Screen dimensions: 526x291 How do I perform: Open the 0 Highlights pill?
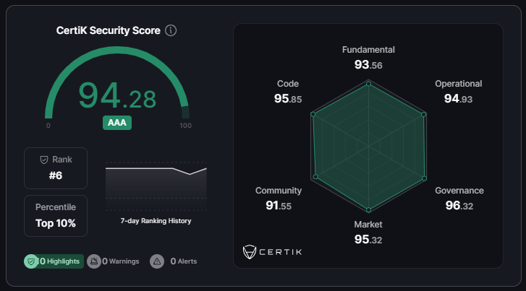tap(54, 261)
